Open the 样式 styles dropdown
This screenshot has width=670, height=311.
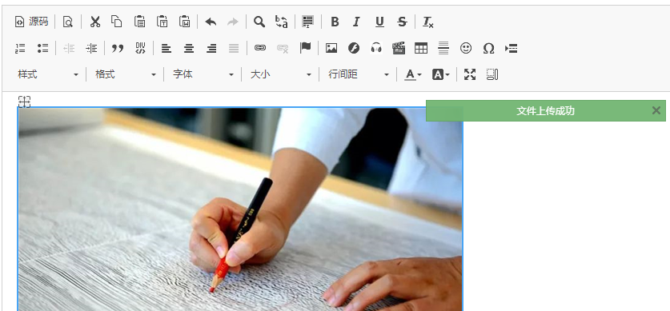48,74
